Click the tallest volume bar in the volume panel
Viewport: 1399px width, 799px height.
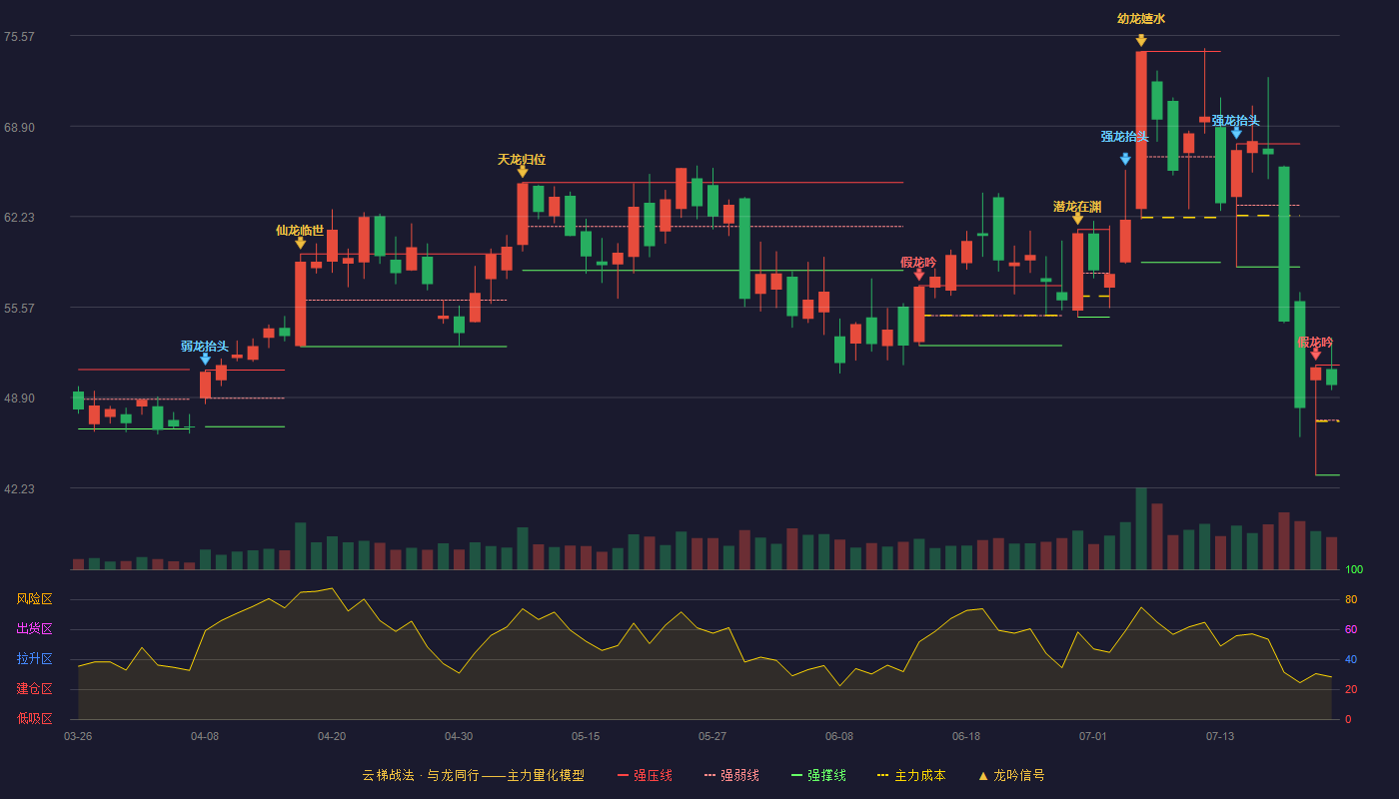(x=1140, y=528)
